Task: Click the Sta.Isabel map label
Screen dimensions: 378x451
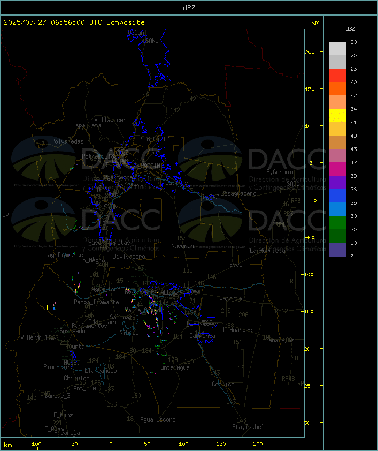Action: click(x=248, y=427)
